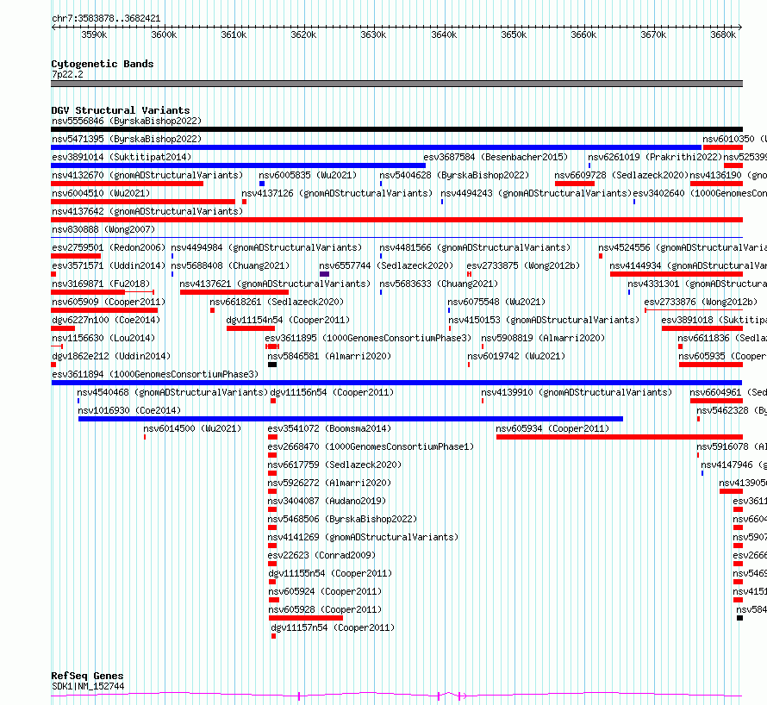Click the nsv5683633 (Chuang2021) label
Image resolution: width=767 pixels, height=705 pixels.
pyautogui.click(x=439, y=284)
